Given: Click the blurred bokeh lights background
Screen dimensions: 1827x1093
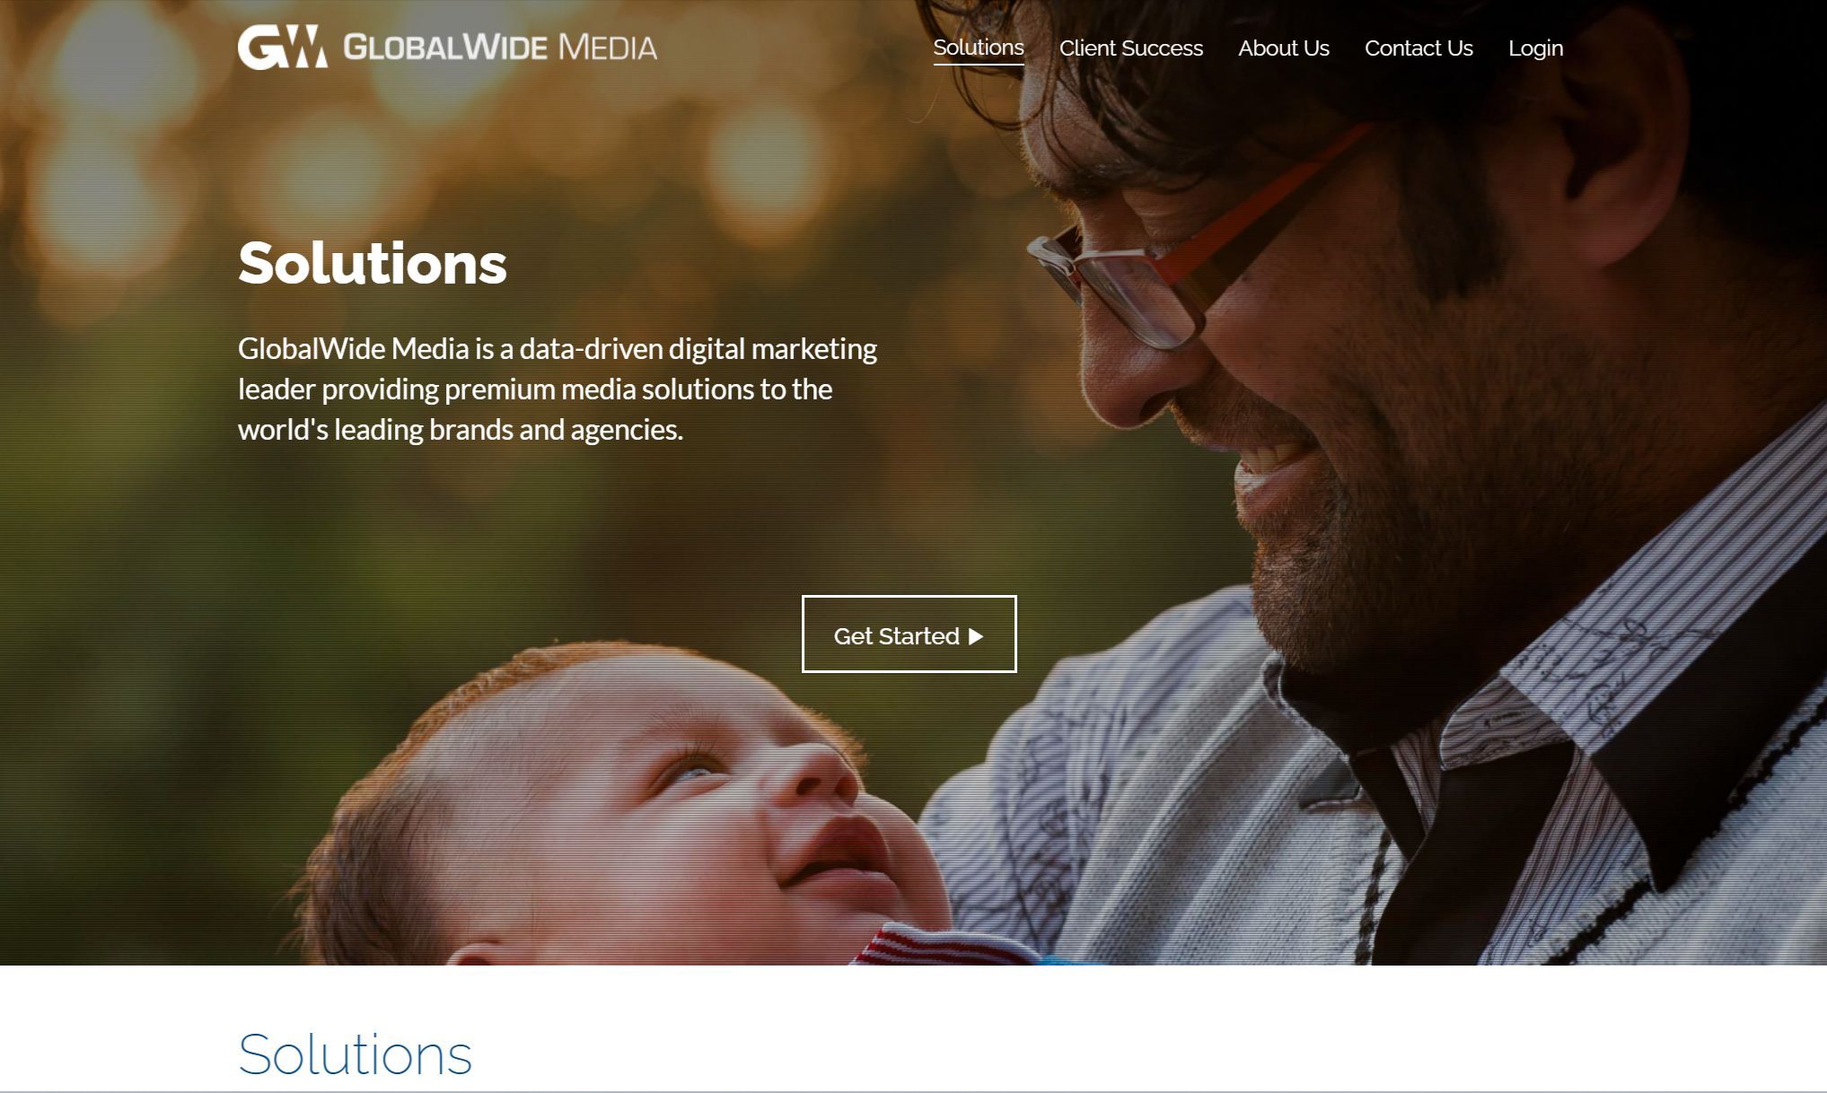Looking at the screenshot, I should click(x=359, y=135).
